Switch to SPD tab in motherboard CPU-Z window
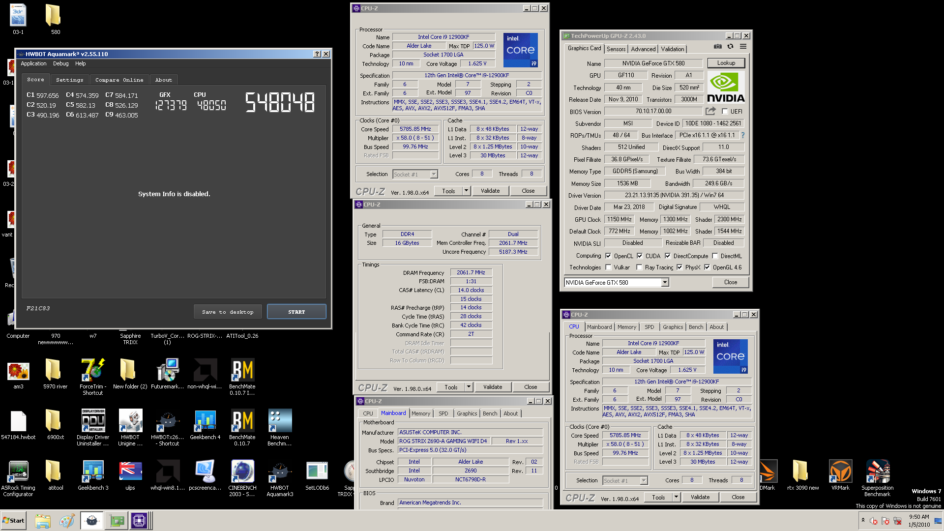 443,413
